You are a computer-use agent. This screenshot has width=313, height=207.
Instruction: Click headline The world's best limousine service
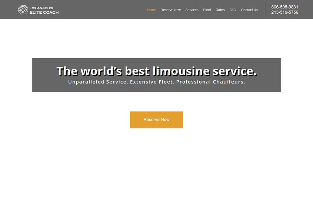click(157, 71)
